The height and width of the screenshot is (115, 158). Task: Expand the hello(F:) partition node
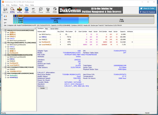[x=6, y=36]
